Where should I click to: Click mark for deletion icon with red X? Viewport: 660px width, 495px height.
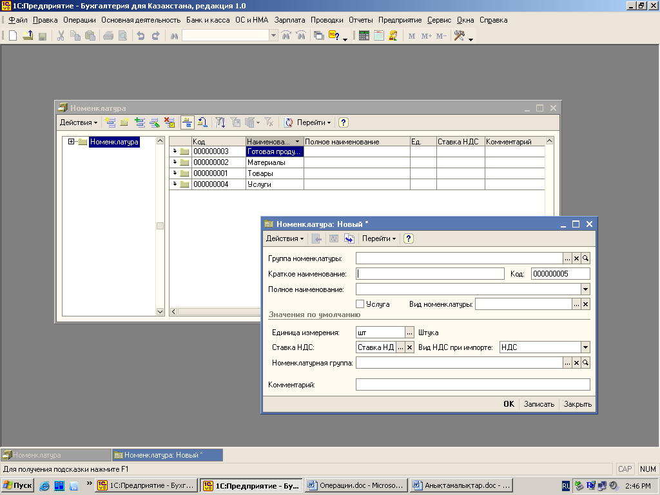[170, 122]
